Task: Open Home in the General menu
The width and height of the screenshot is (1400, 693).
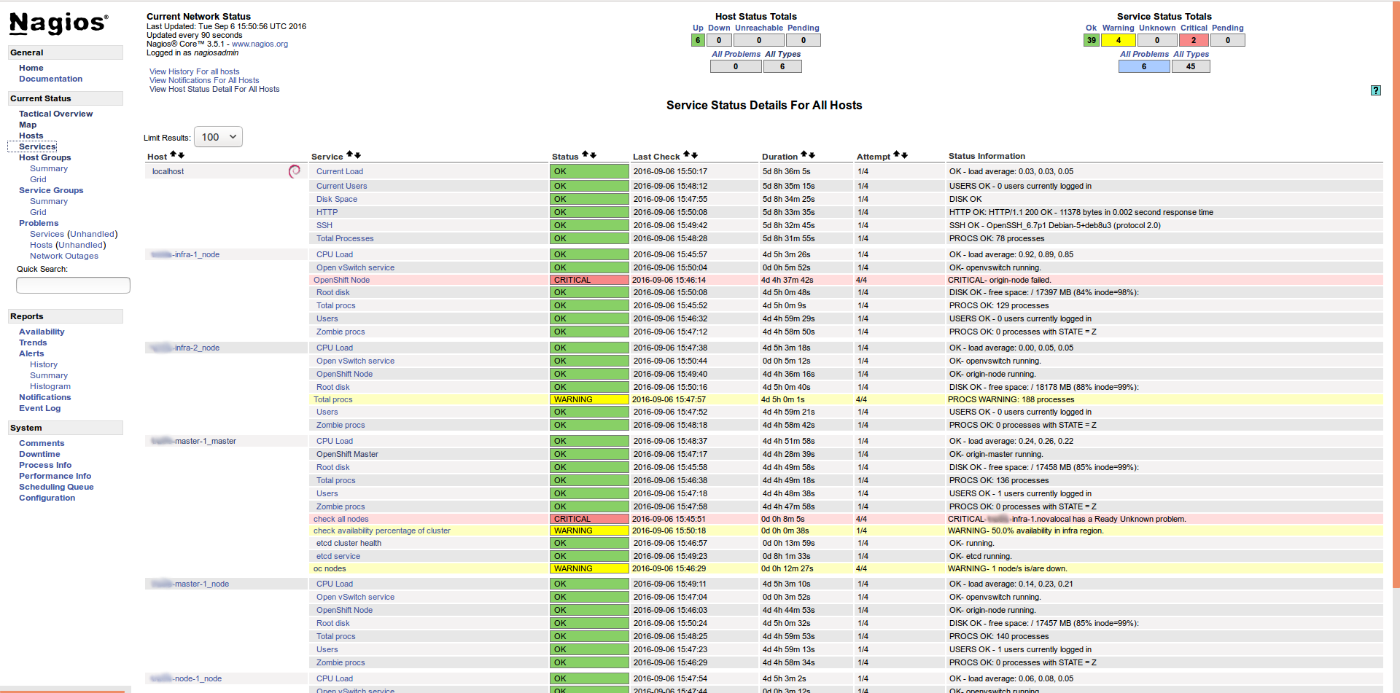Action: tap(31, 68)
